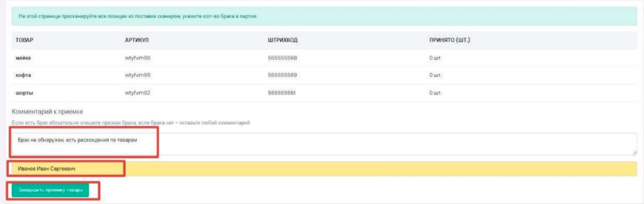This screenshot has height=204, width=644.
Task: Click the Иванов Иван Сергеевич name field
Action: [x=322, y=169]
